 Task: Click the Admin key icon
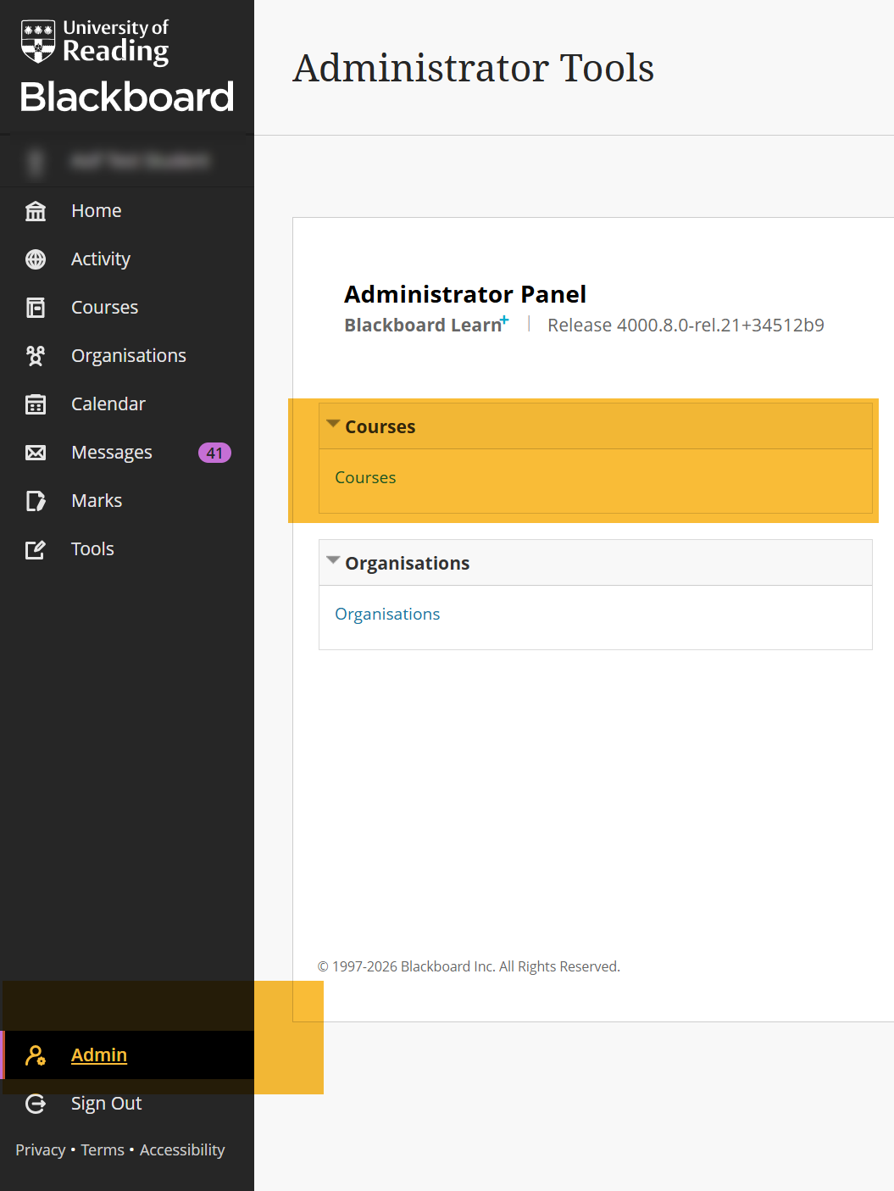coord(35,1055)
